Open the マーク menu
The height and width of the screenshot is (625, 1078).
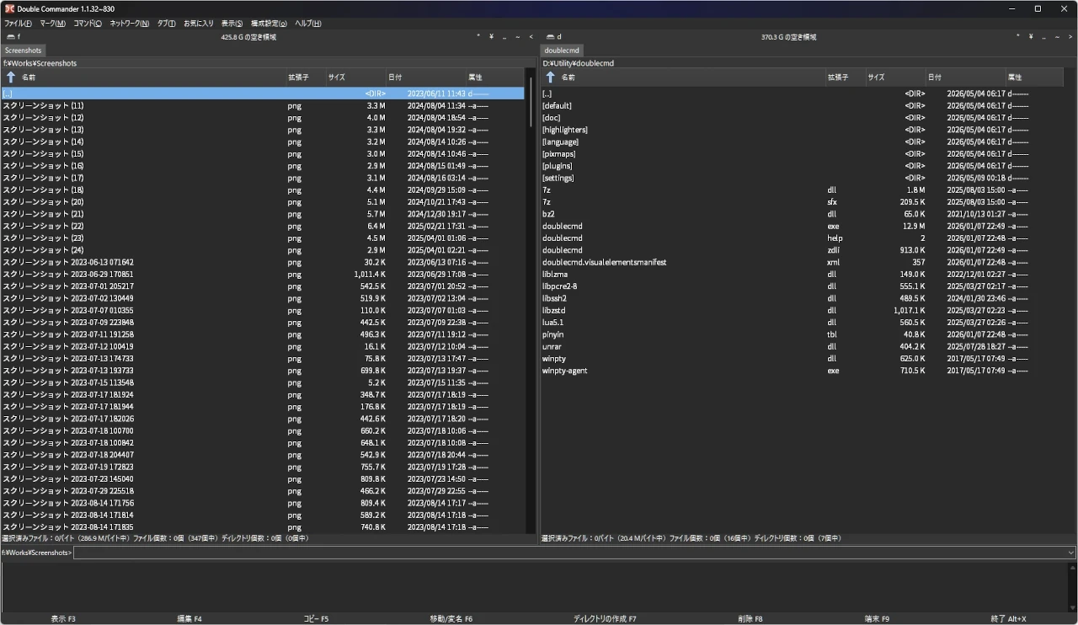tap(52, 24)
